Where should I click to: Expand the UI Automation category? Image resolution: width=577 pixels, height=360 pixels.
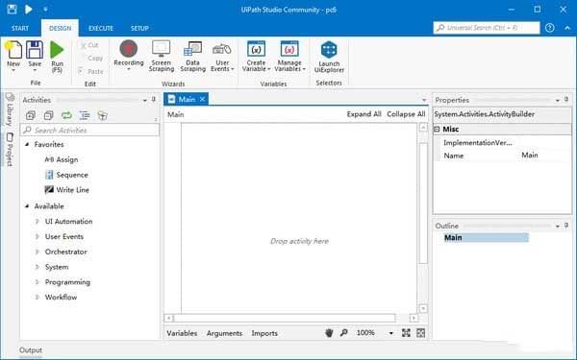(38, 222)
